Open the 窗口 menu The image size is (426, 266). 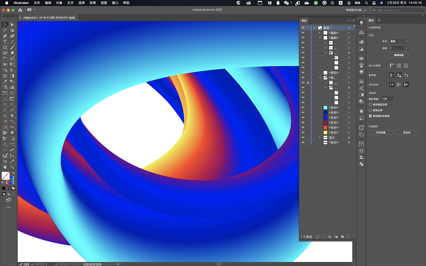click(115, 3)
